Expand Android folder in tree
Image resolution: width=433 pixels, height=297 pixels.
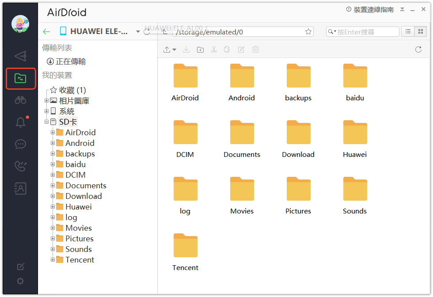[53, 143]
